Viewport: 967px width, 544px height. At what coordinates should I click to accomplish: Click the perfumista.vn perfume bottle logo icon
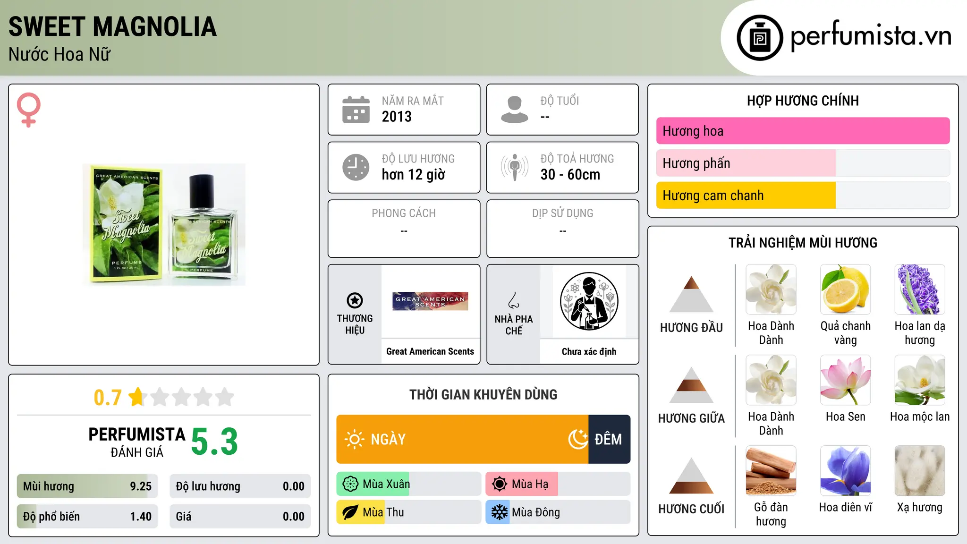760,38
